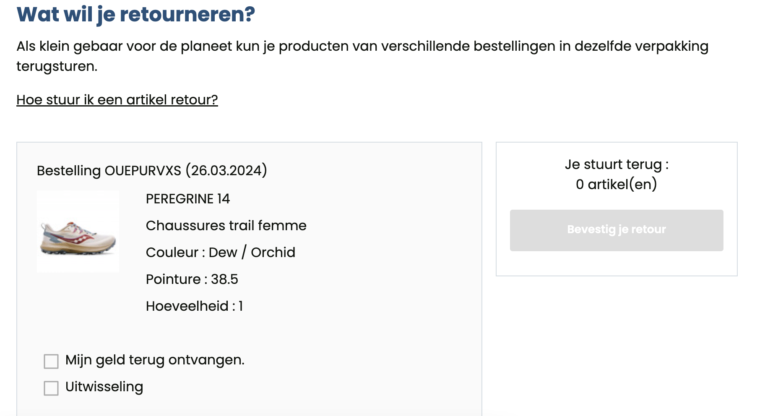Click the 'Wat wil je retourneren?' heading
The height and width of the screenshot is (416, 765).
coord(135,14)
